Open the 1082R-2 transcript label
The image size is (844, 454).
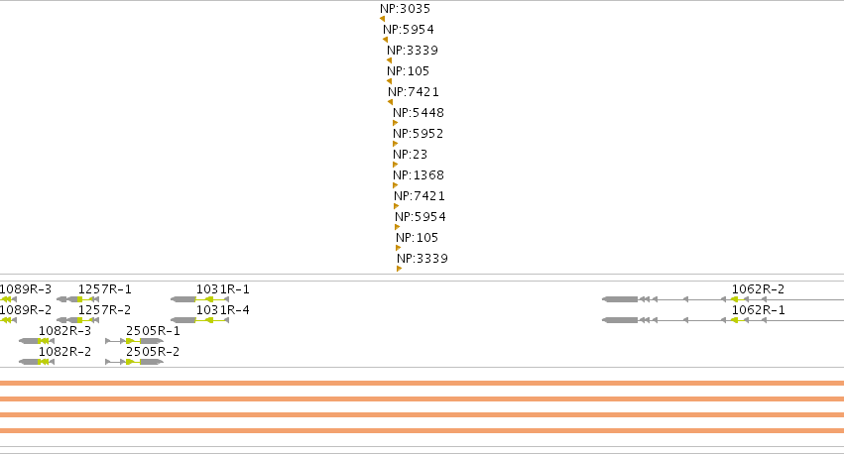64,352
